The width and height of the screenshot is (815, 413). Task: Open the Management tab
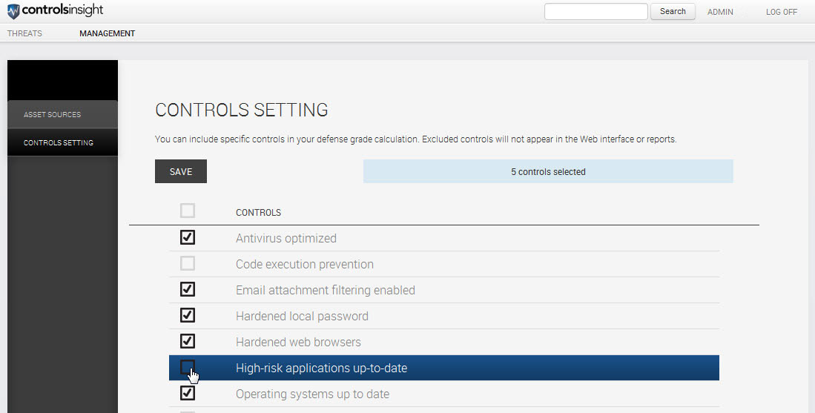click(x=107, y=33)
